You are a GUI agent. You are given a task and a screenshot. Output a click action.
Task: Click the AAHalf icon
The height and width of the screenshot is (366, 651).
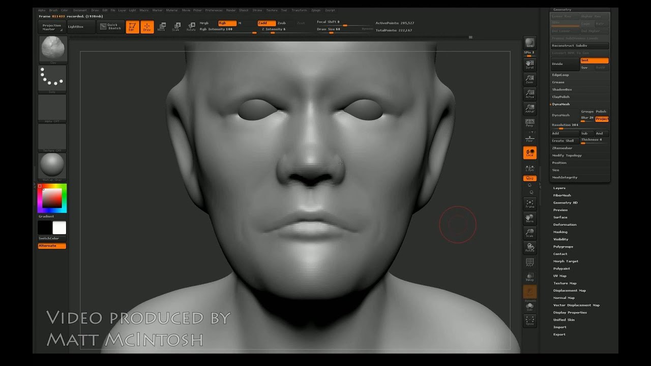tap(529, 109)
